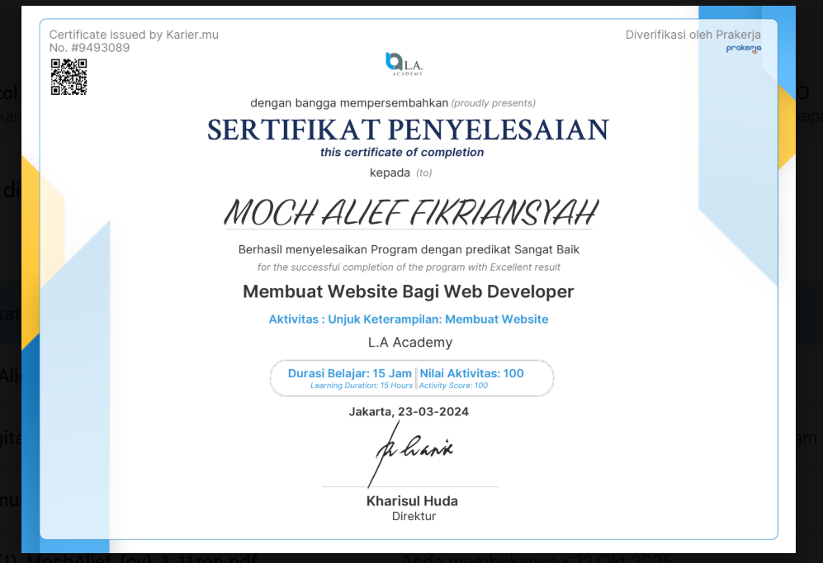Click the recipient name Moch Alief Fikriansyah

[x=410, y=212]
